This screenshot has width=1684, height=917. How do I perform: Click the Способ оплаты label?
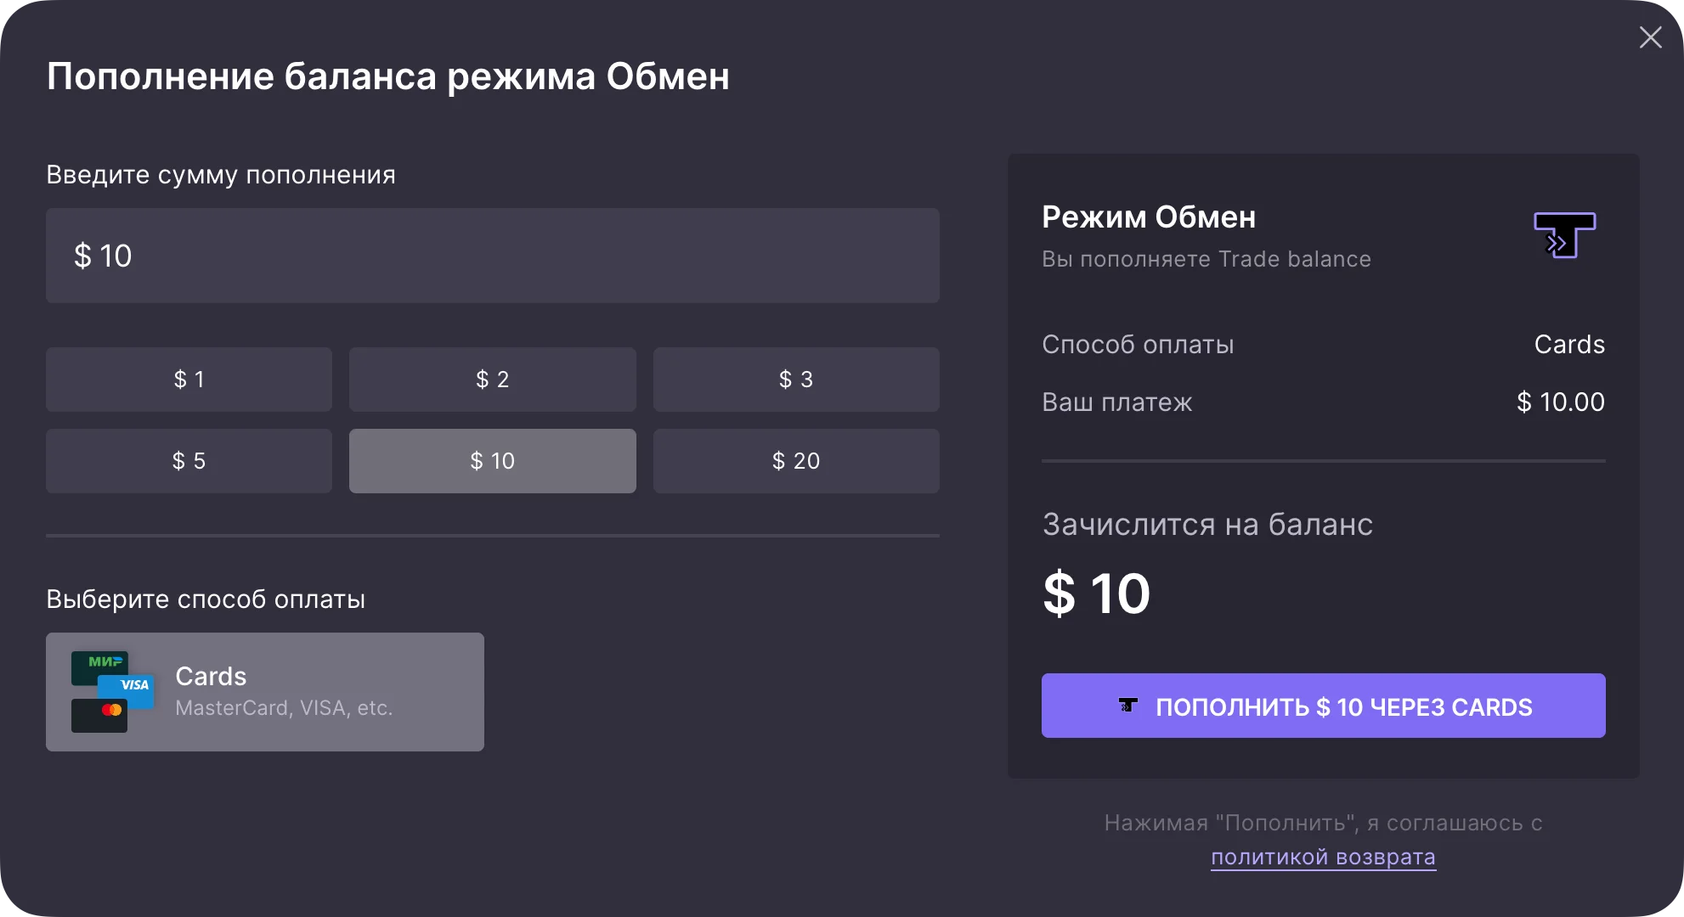tap(1138, 345)
